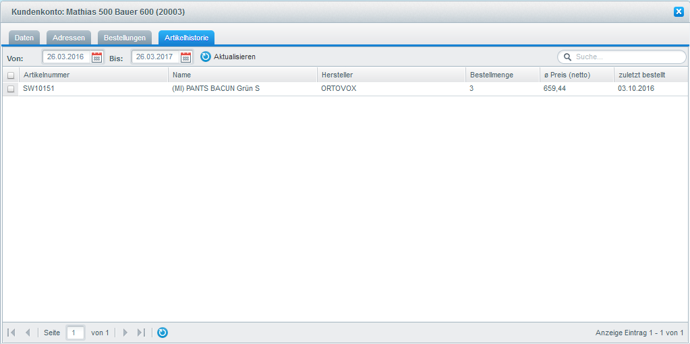Show the Bestellungen tab
The image size is (690, 344).
[124, 38]
